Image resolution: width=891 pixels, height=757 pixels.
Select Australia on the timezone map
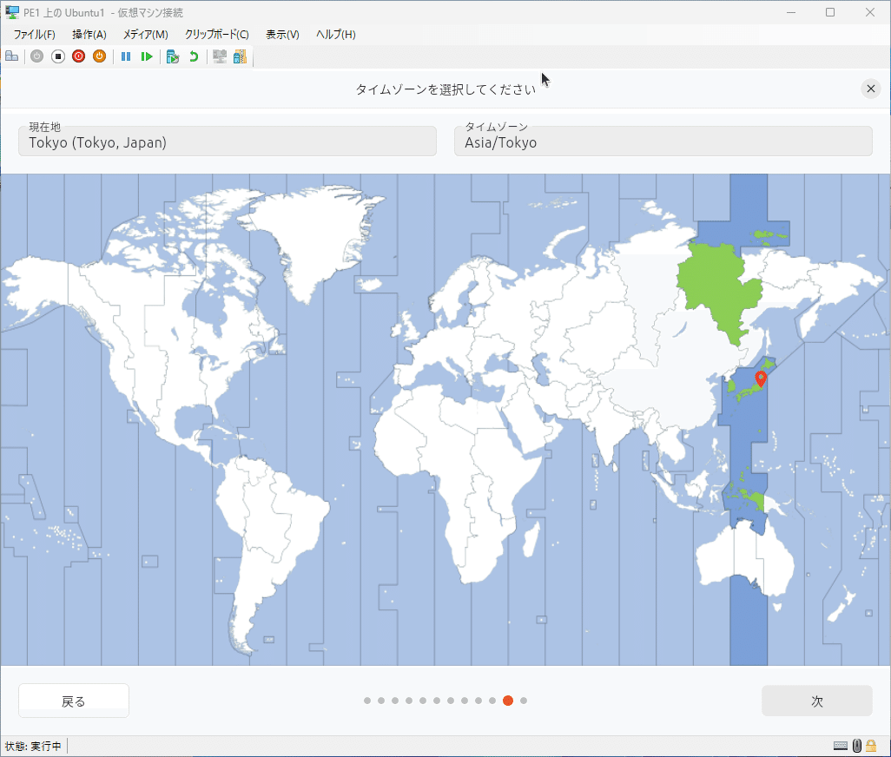point(744,559)
